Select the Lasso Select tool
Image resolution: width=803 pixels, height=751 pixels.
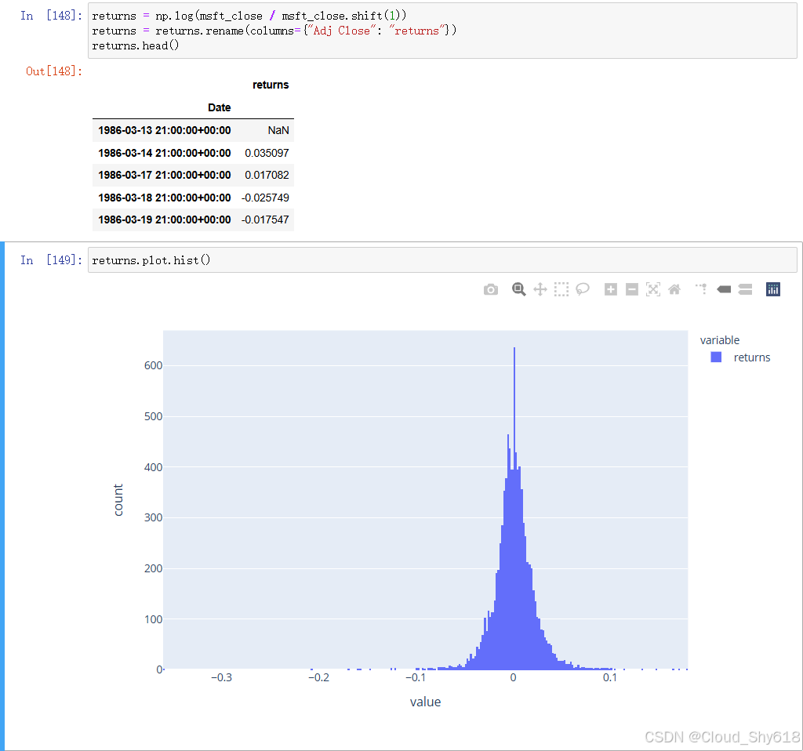pyautogui.click(x=583, y=290)
